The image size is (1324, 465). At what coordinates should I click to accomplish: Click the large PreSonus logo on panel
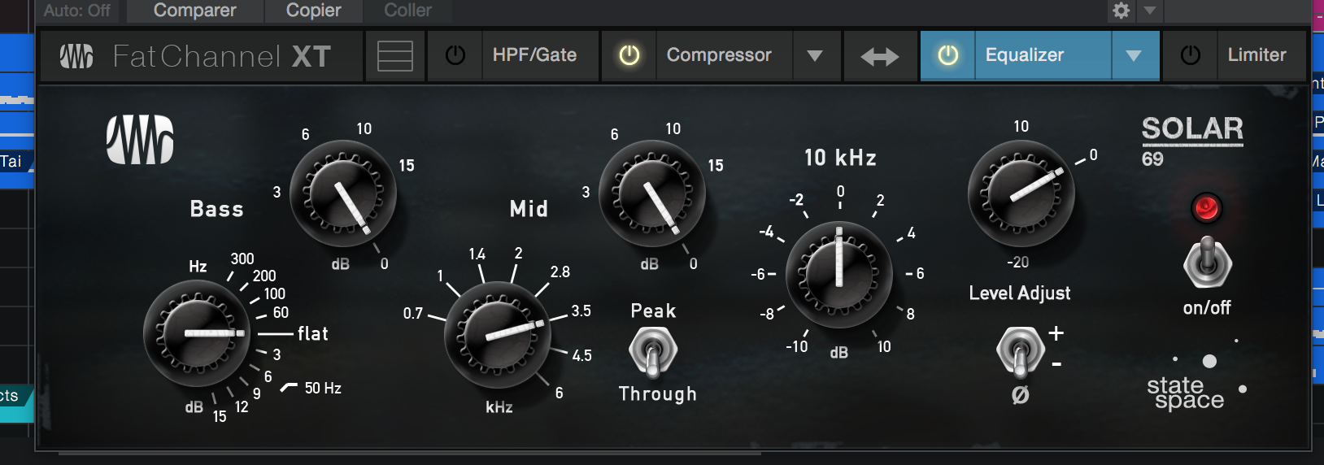click(140, 140)
